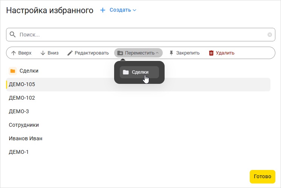
Task: Open the Создать dropdown
Action: (123, 10)
